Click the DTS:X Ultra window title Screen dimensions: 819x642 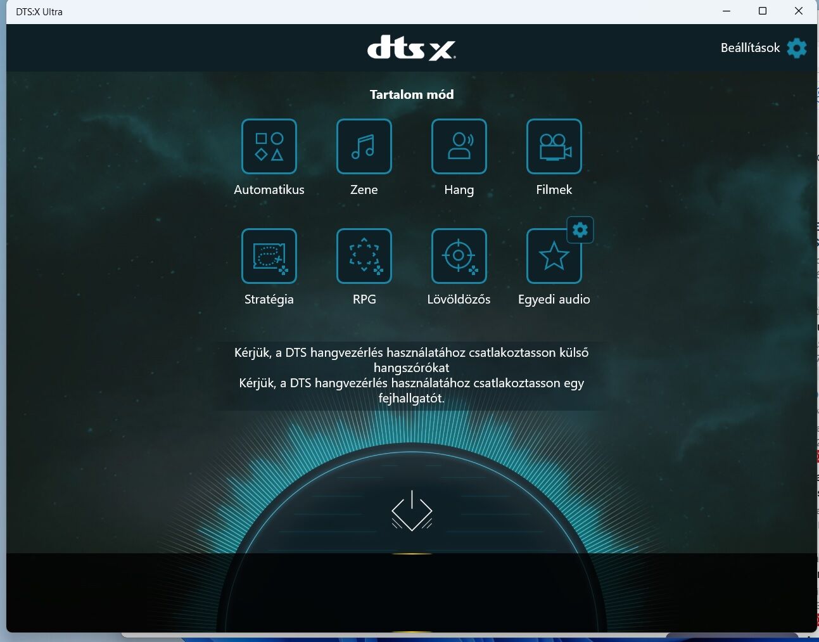tap(39, 12)
